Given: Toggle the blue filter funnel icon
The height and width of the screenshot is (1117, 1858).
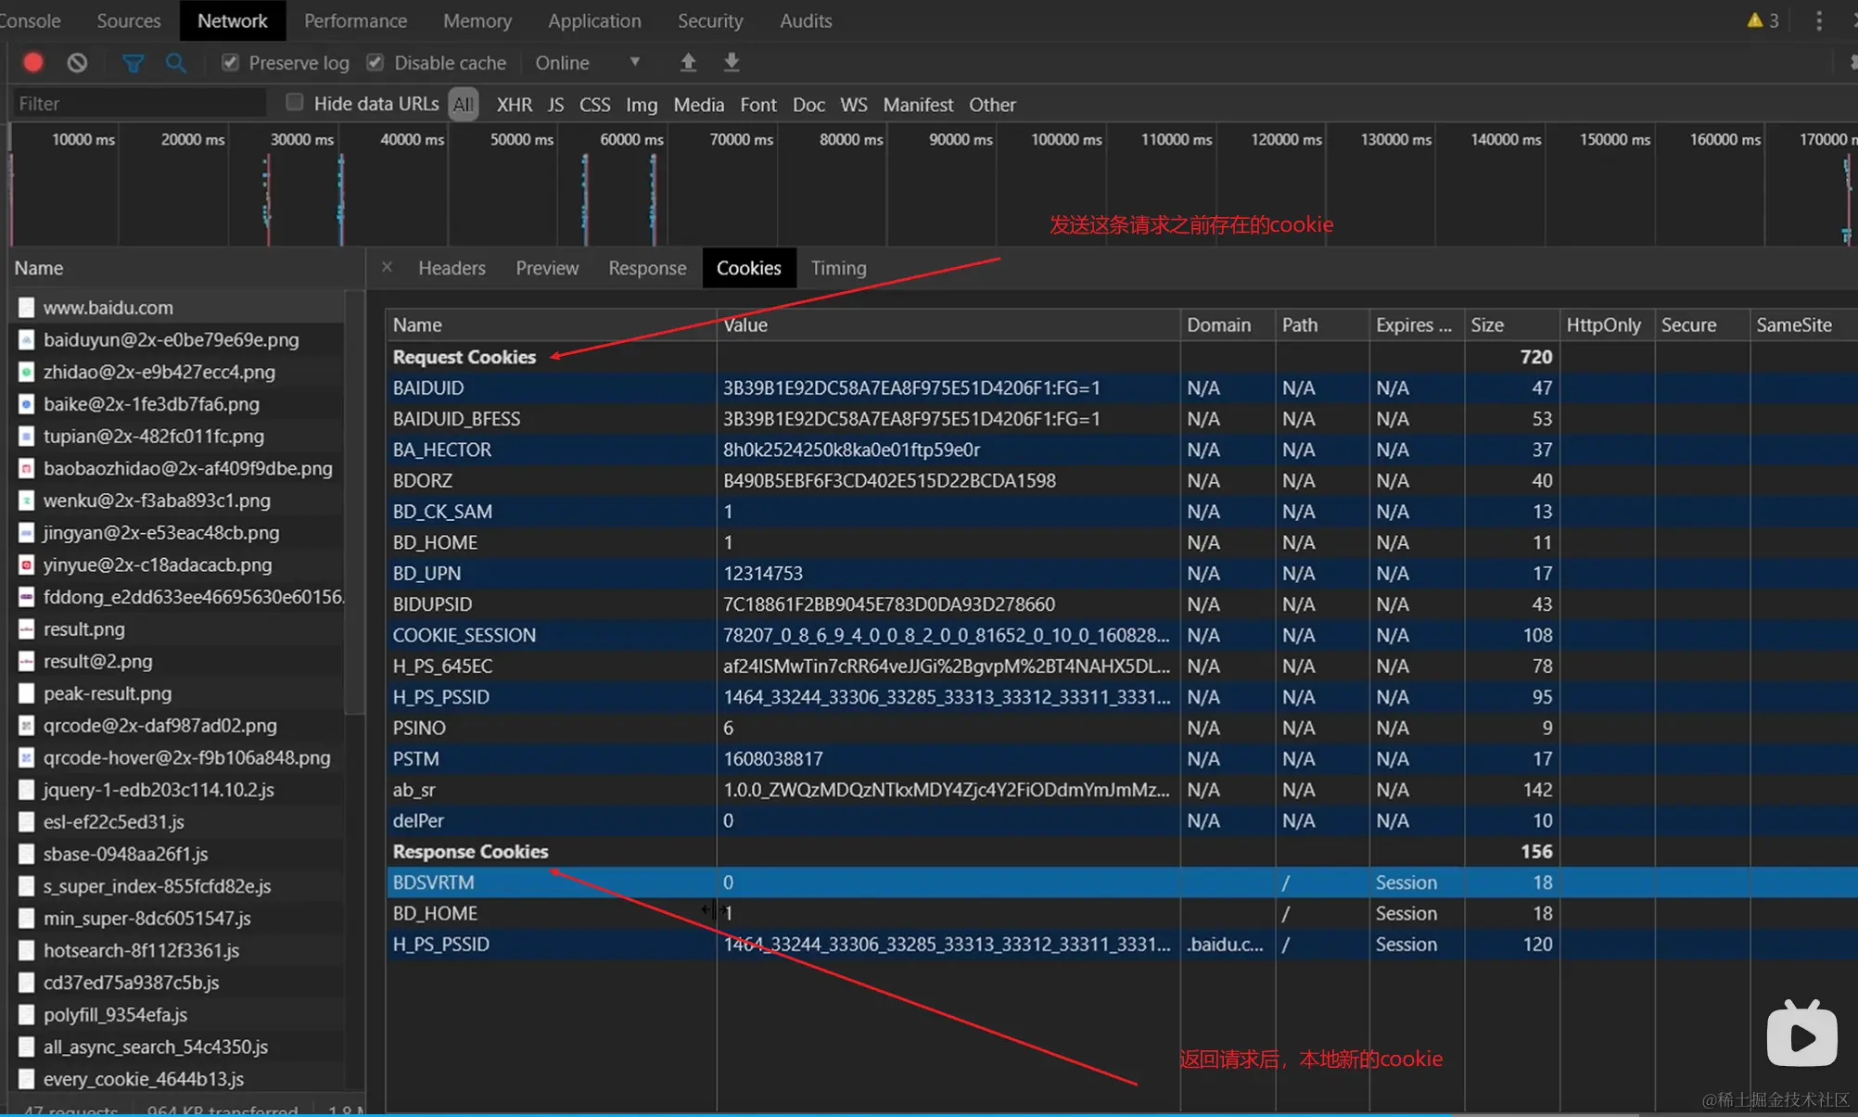Looking at the screenshot, I should pos(133,62).
